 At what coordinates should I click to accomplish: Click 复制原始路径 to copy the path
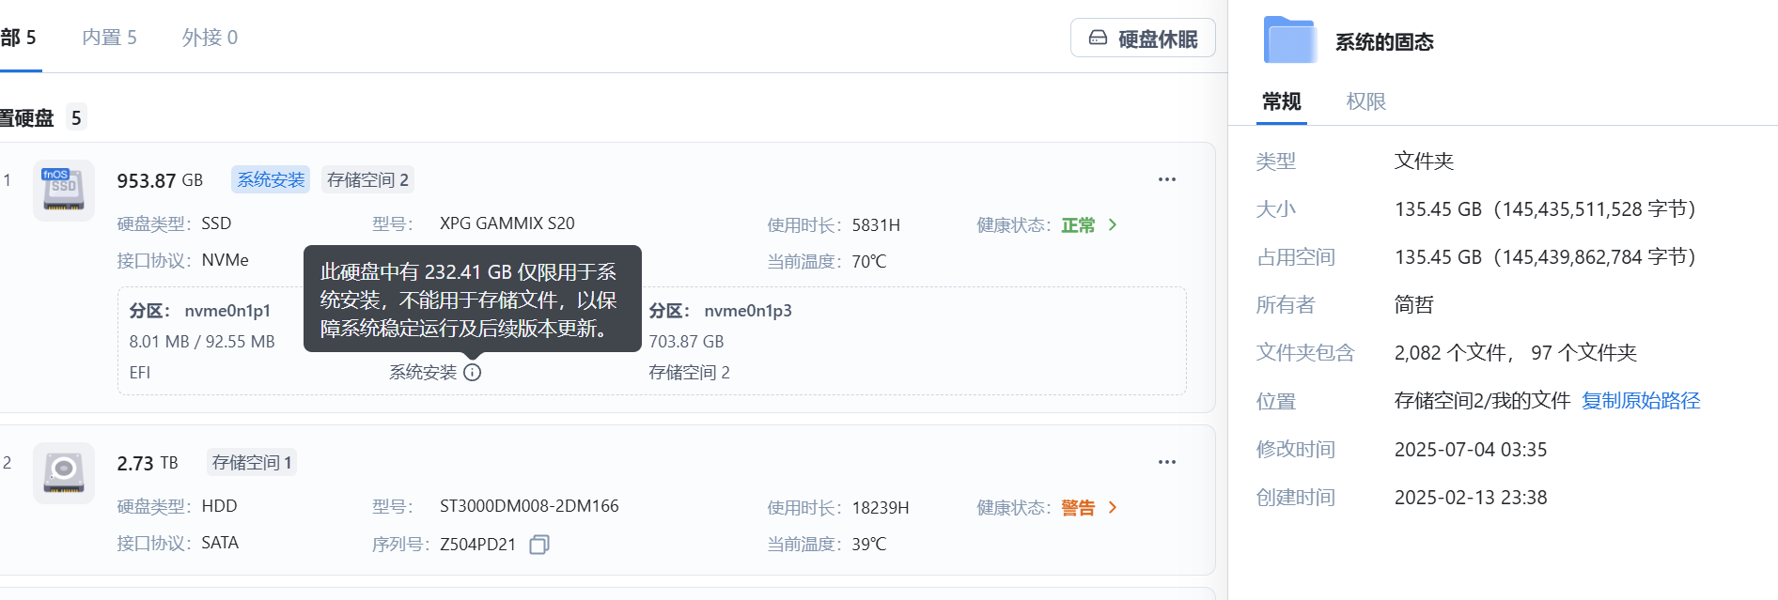1640,401
